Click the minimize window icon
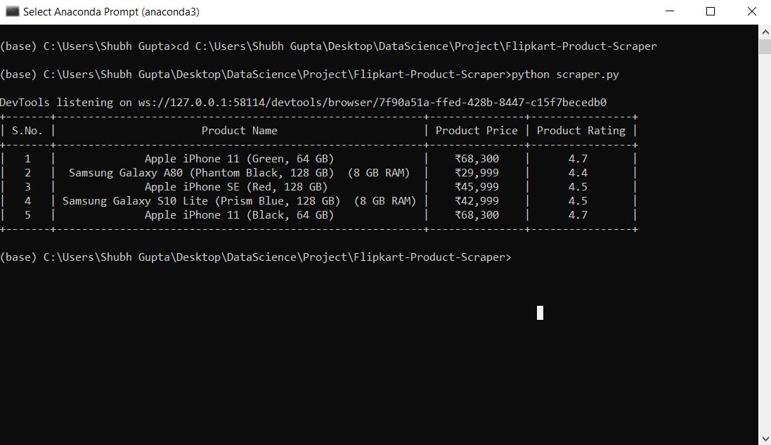The image size is (771, 445). pyautogui.click(x=670, y=11)
